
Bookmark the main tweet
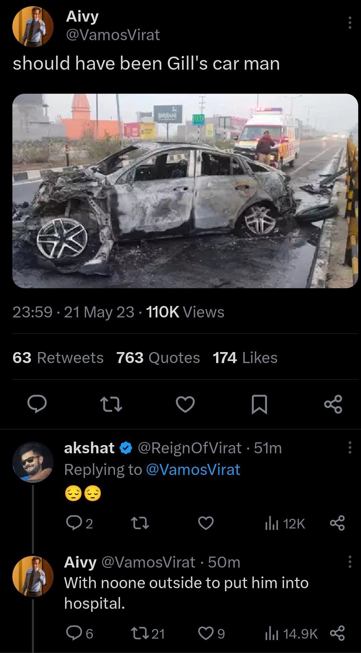pyautogui.click(x=259, y=404)
